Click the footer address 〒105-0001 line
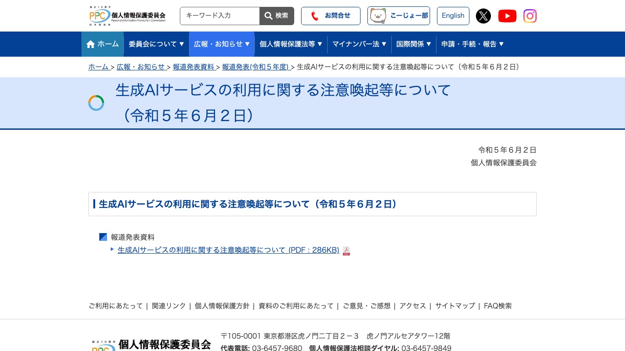Screen dimensions: 625x351 pyautogui.click(x=335, y=336)
